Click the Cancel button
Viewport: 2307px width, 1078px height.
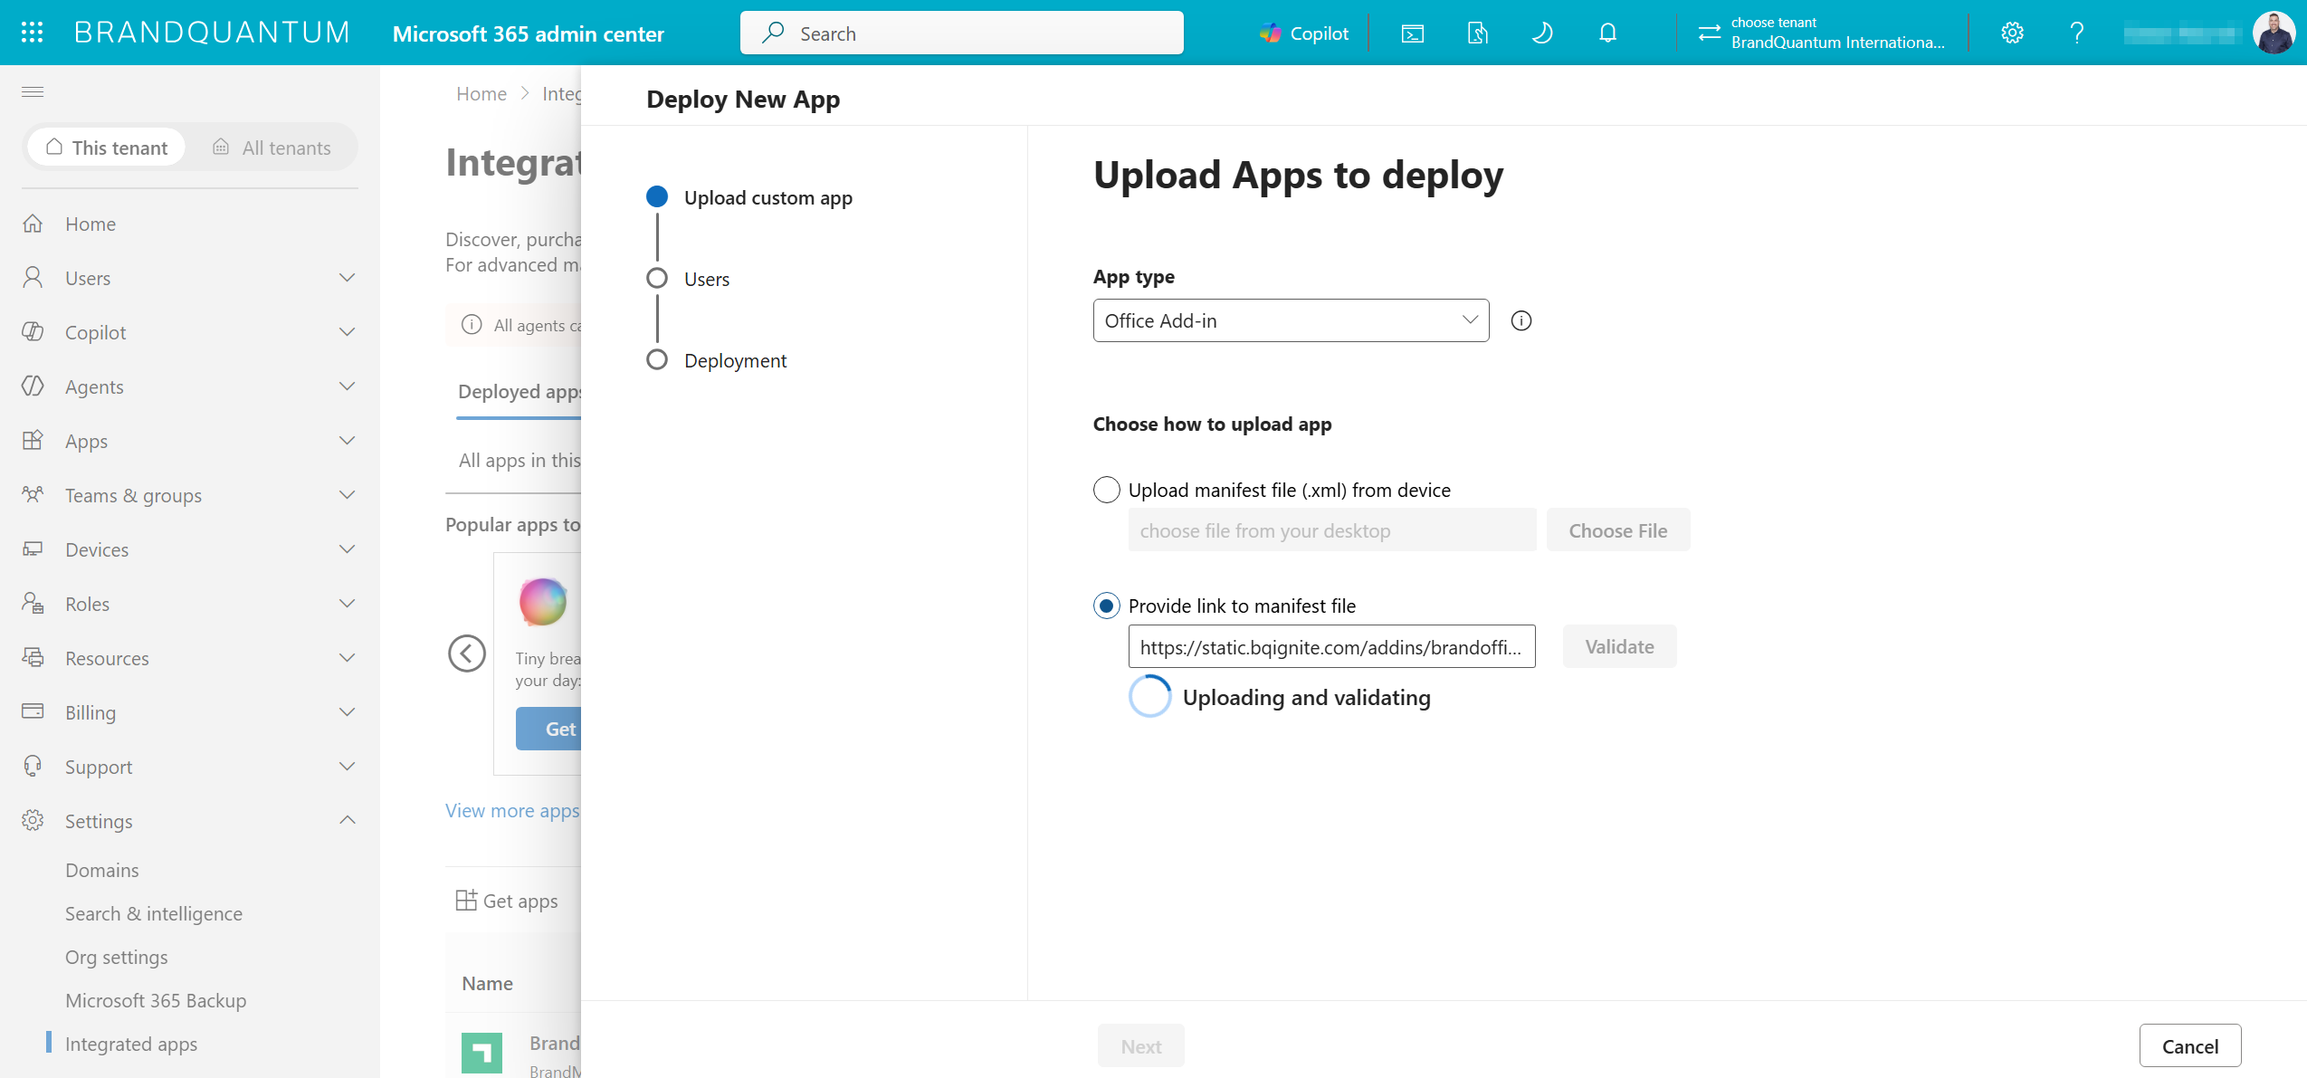[2190, 1045]
